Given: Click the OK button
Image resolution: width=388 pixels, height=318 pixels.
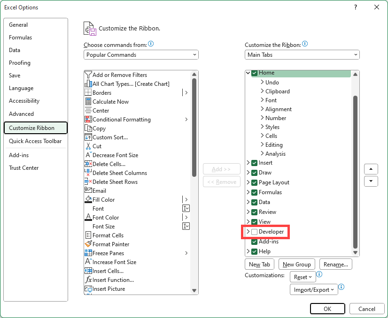Looking at the screenshot, I should [327, 309].
